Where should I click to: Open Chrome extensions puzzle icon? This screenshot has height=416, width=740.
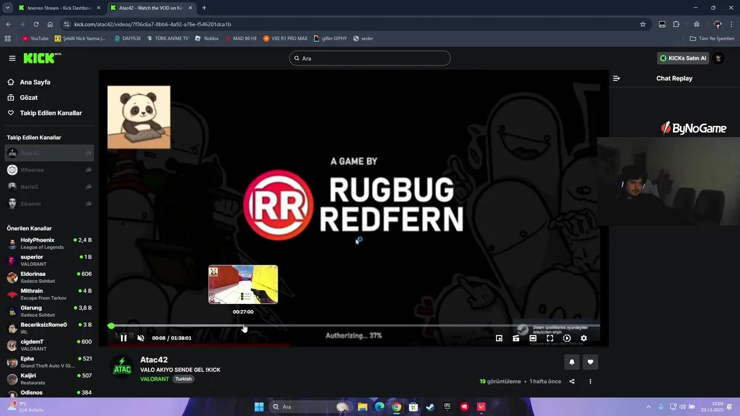(x=676, y=24)
